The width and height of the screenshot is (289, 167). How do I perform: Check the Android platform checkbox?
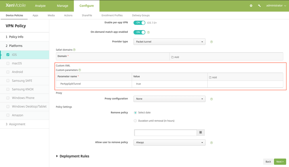[8, 72]
